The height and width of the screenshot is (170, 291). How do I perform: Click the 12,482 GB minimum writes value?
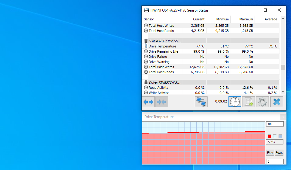point(221,67)
